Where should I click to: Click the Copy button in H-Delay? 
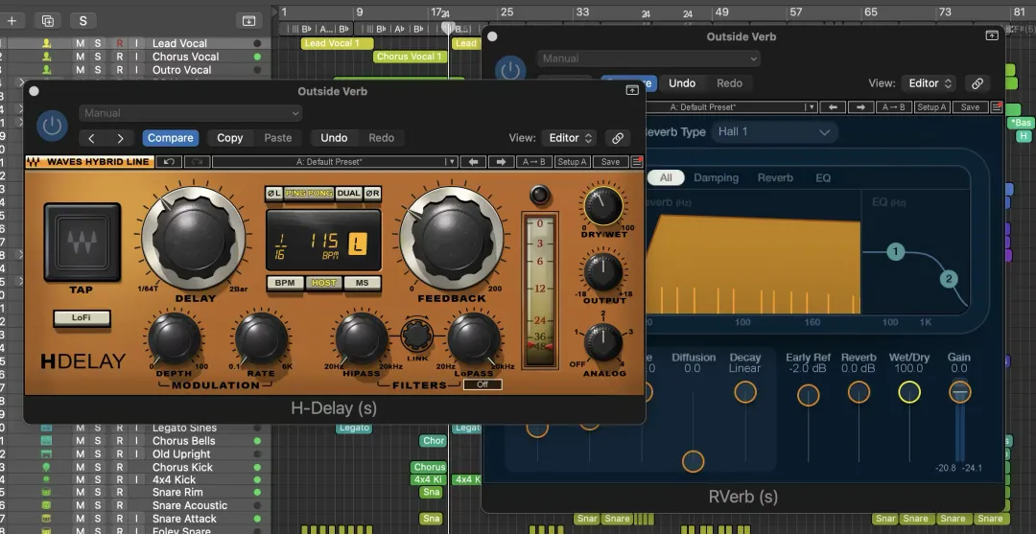tap(230, 138)
